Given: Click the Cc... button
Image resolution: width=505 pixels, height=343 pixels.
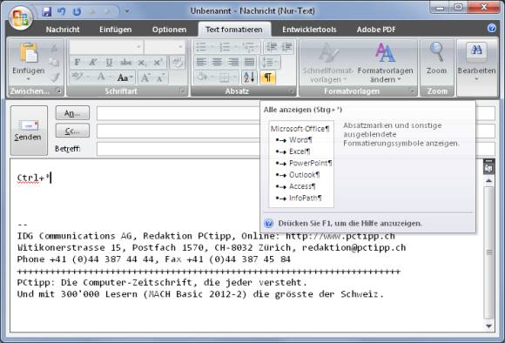Looking at the screenshot, I should pyautogui.click(x=72, y=131).
